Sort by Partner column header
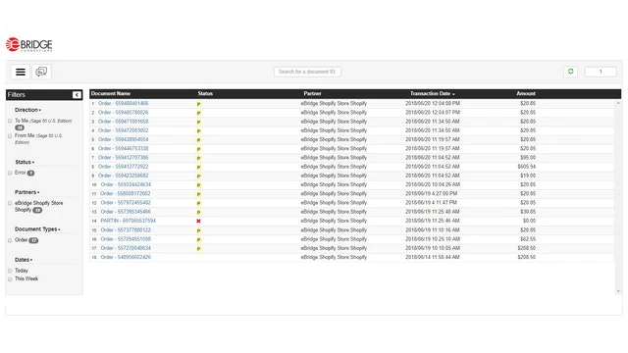 point(312,94)
